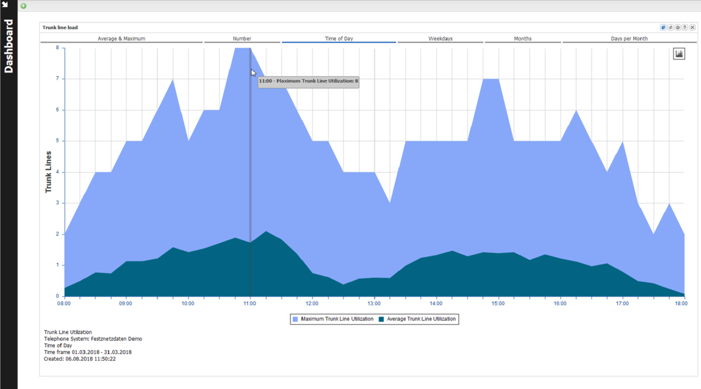This screenshot has width=701, height=389.
Task: Click the dark teal Average legend swatch
Action: (x=381, y=319)
